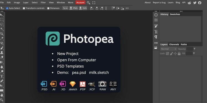207x103 pixels.
Task: Open the Normal blend mode dropdown
Action: 169,49
